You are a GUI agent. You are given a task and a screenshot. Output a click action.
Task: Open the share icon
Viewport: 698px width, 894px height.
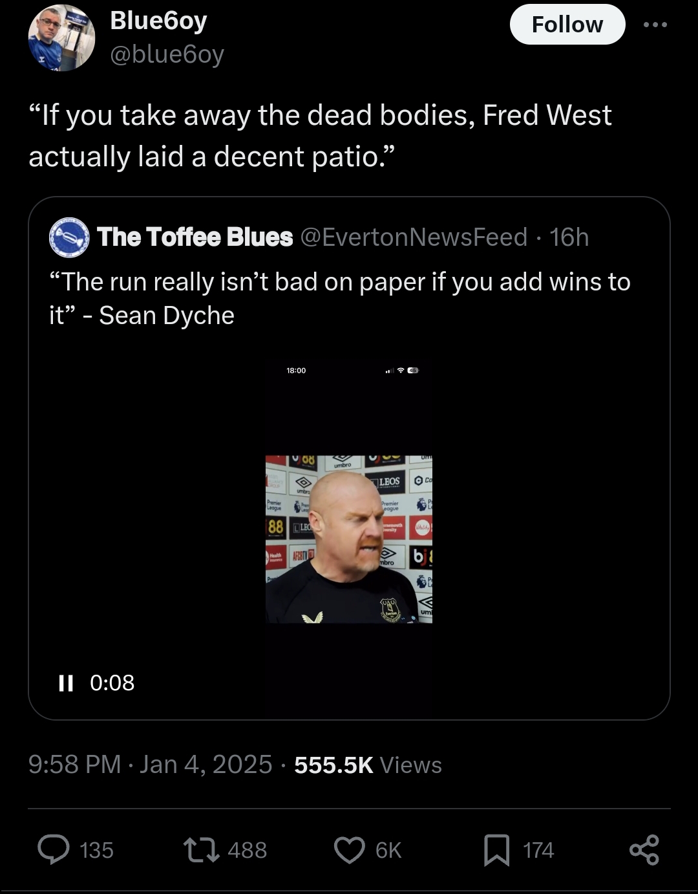pyautogui.click(x=644, y=849)
